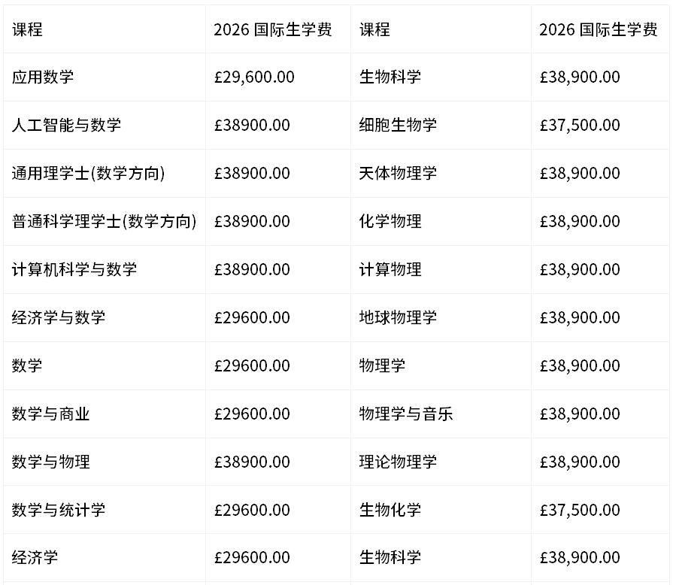Select the 经济学与数学 course cell
The image size is (673, 585).
pos(59,317)
